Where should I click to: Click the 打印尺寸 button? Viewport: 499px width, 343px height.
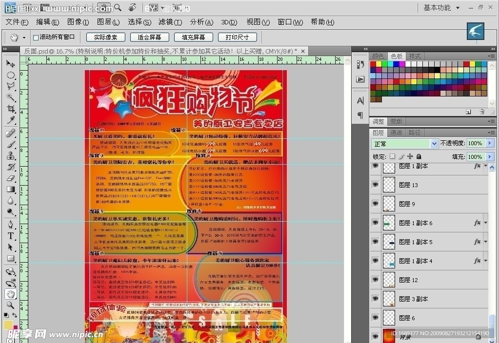237,38
